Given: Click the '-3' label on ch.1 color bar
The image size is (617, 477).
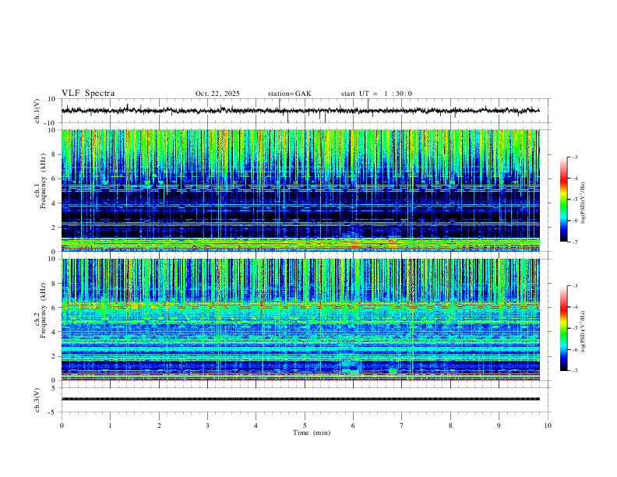Looking at the screenshot, I should click(574, 157).
